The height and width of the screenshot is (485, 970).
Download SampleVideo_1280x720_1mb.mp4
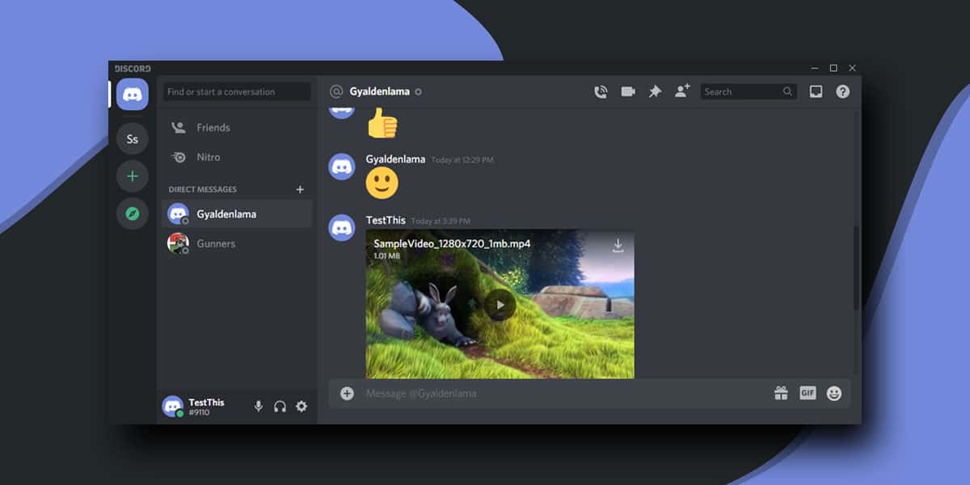coord(618,246)
